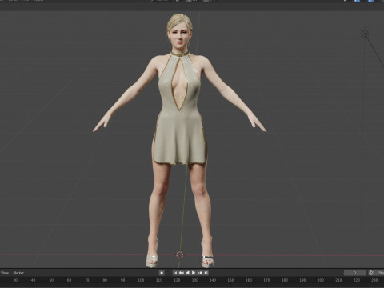Image resolution: width=384 pixels, height=288 pixels.
Task: Open the timeline Marker menu
Action: tap(18, 273)
